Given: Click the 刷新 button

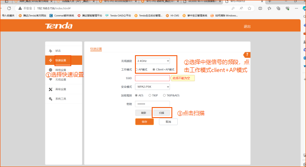Looking at the screenshot, I should coord(143,113).
